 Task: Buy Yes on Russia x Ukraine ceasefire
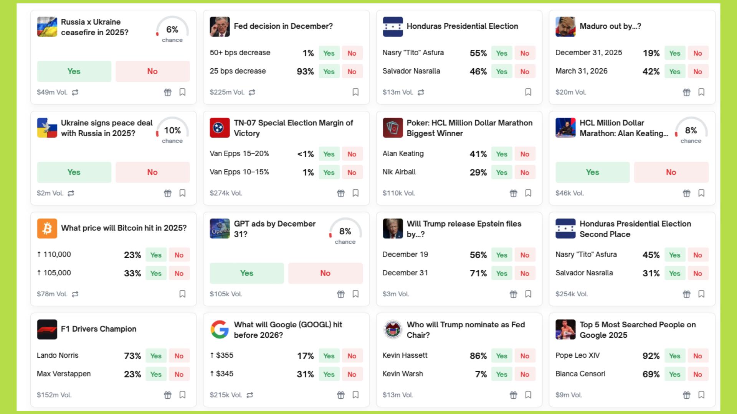click(x=74, y=71)
